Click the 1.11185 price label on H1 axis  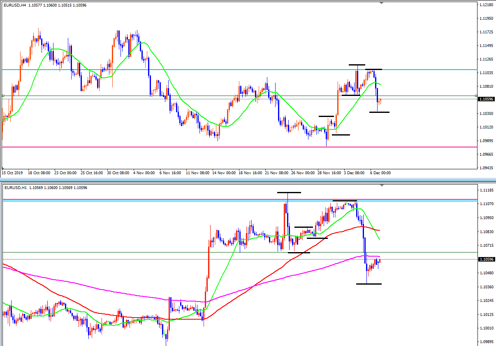click(487, 190)
